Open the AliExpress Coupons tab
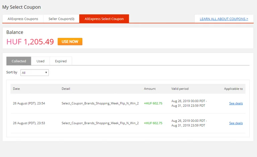Screen dimensions: 257x157 23,19
